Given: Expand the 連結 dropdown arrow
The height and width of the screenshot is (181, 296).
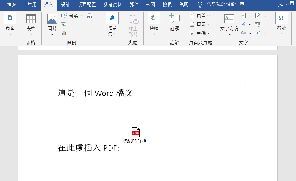Looking at the screenshot, I should 154,34.
